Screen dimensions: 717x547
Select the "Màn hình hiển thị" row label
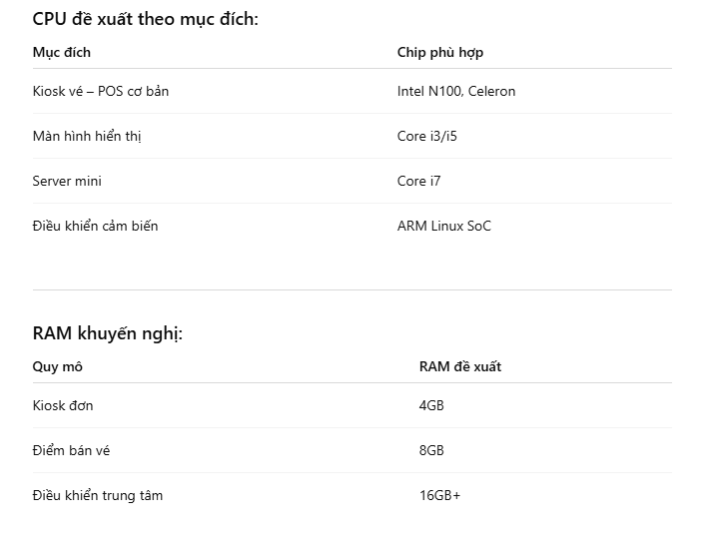(x=87, y=136)
